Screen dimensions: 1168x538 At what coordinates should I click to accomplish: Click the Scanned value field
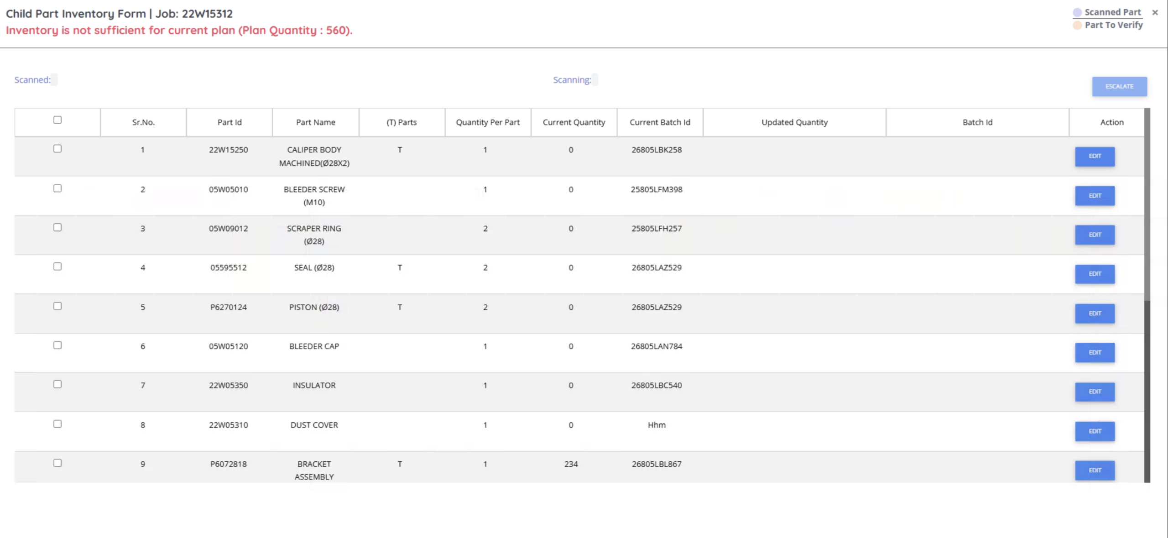54,80
